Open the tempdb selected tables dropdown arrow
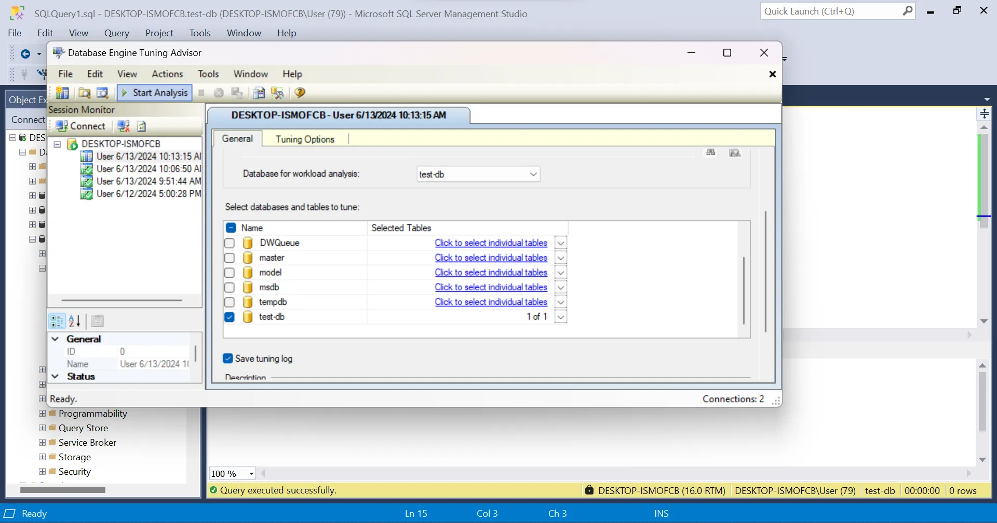 click(x=560, y=302)
